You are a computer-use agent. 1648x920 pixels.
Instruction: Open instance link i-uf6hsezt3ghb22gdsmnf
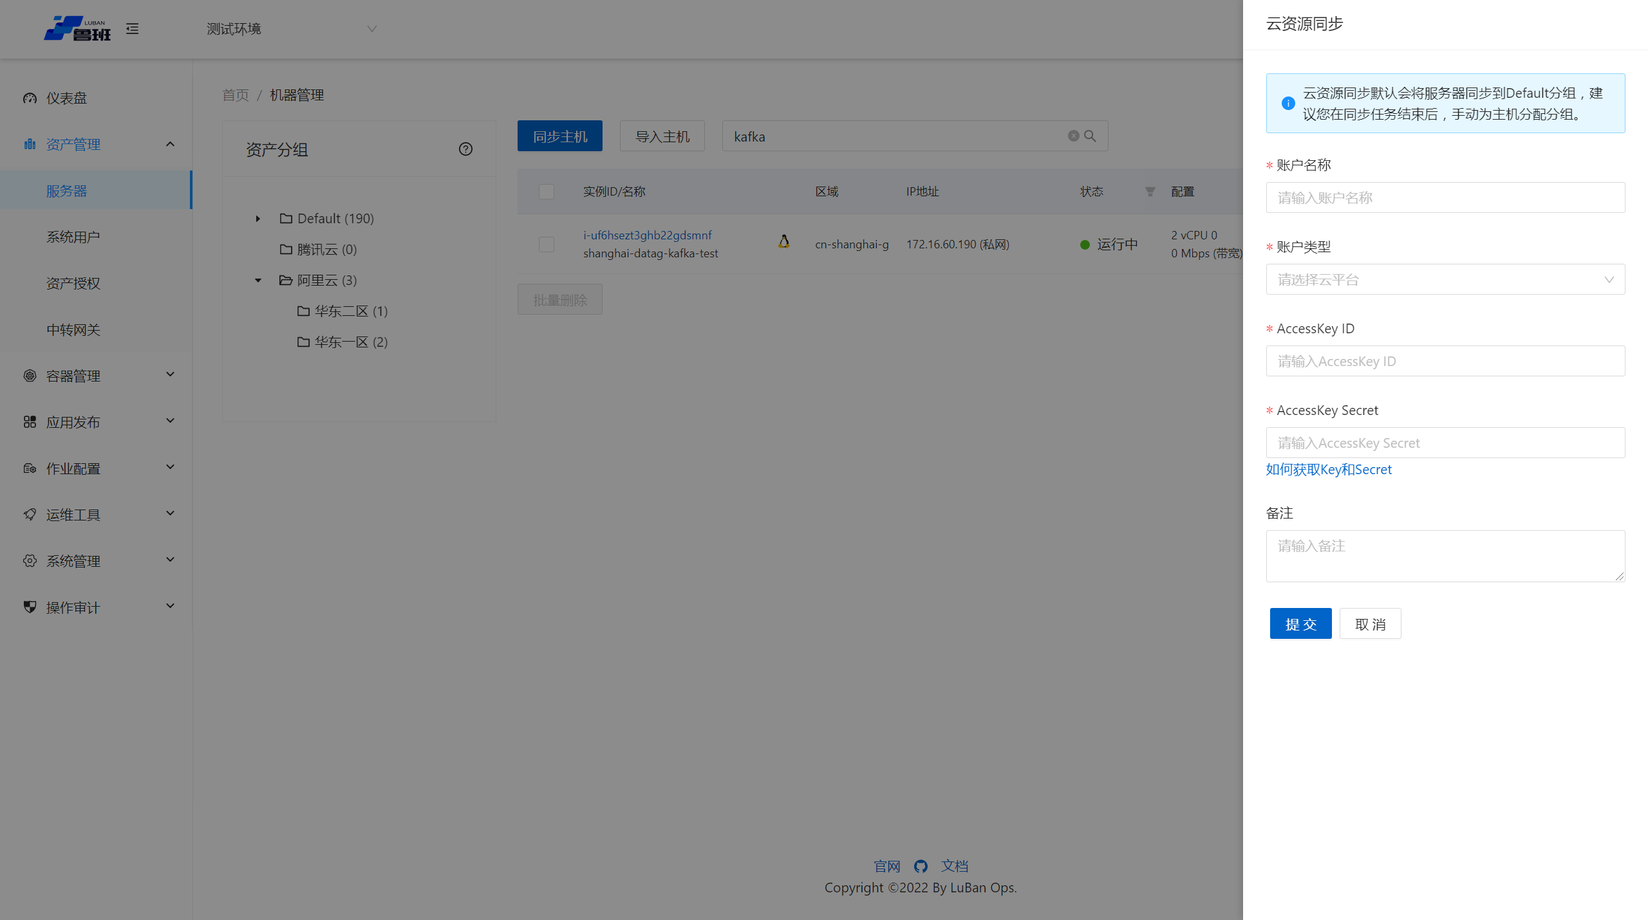(648, 235)
